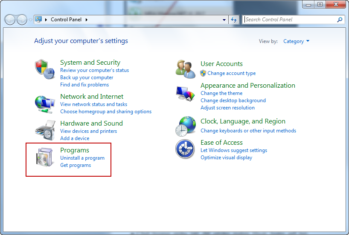Open the Network and Internet heading
The image size is (349, 235).
(92, 96)
